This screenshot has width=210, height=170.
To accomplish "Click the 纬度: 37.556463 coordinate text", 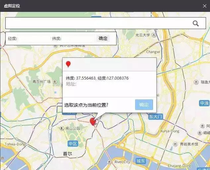I will click(81, 78).
